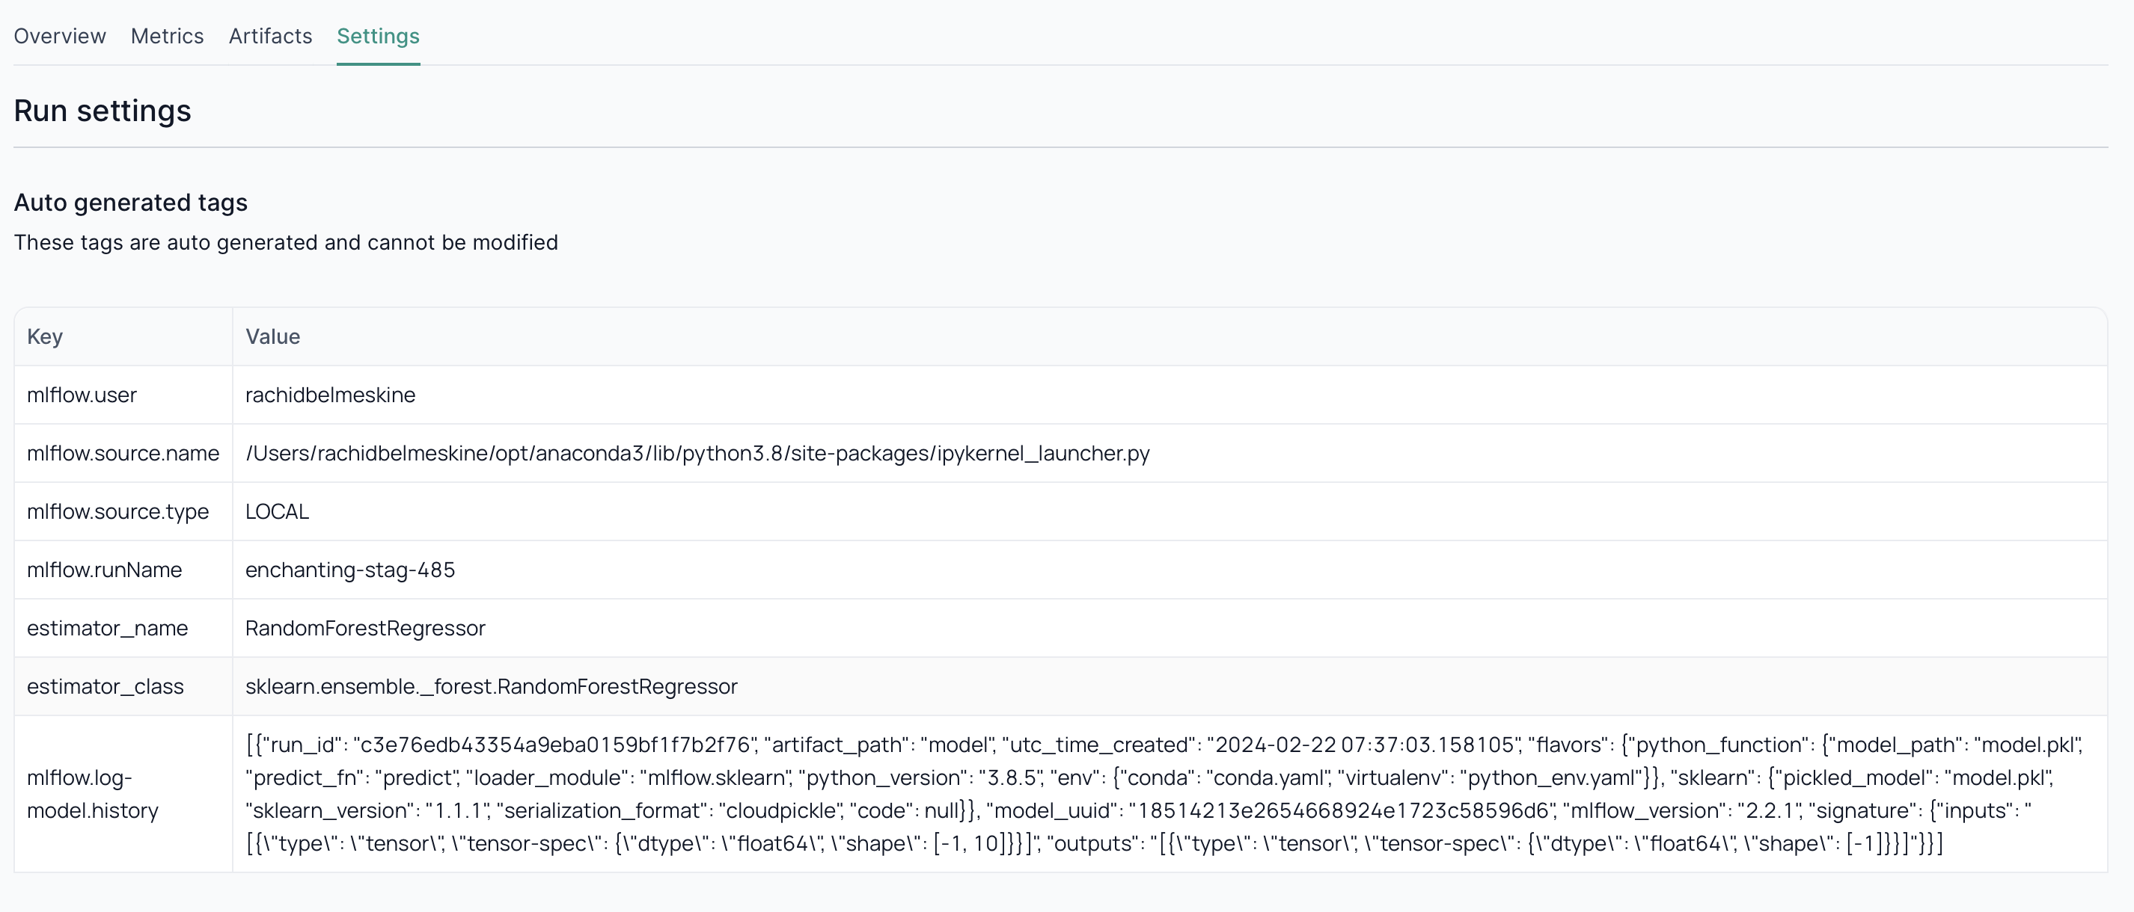Select the mlflow.source.type key cell

coord(117,511)
